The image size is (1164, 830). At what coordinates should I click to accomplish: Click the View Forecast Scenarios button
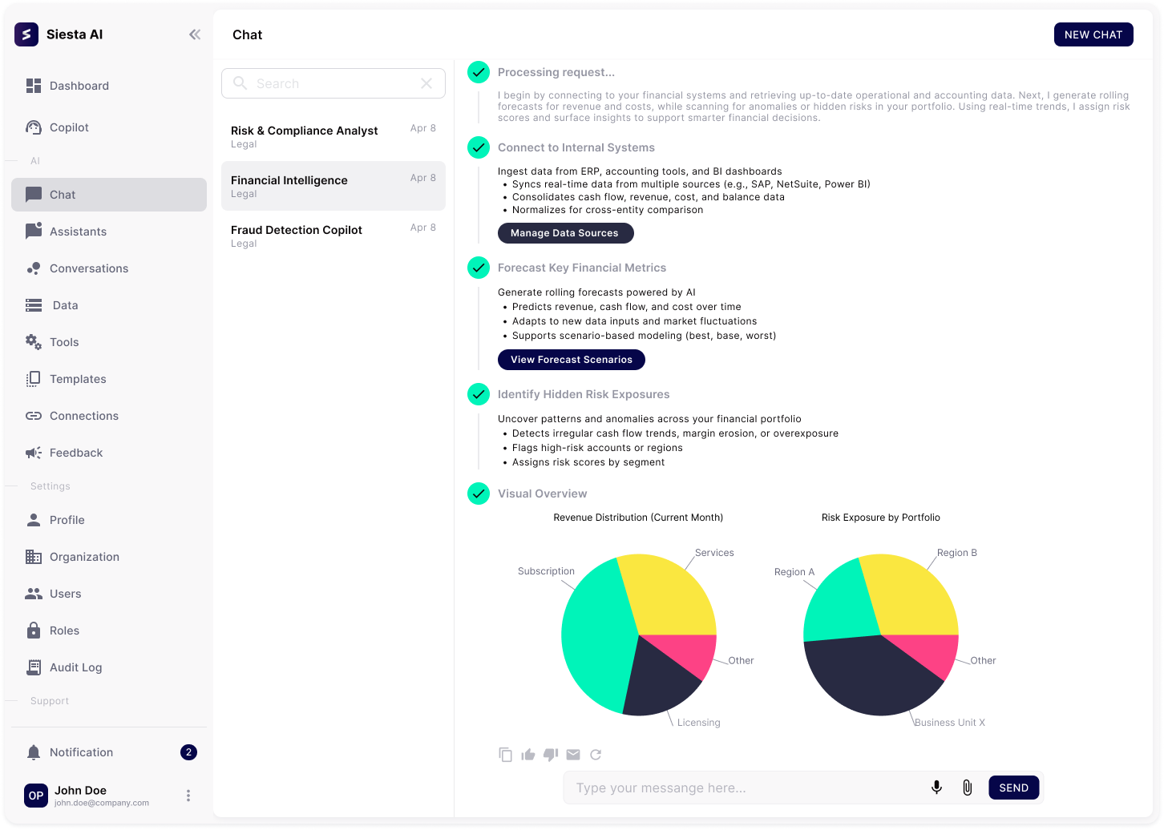(x=571, y=360)
